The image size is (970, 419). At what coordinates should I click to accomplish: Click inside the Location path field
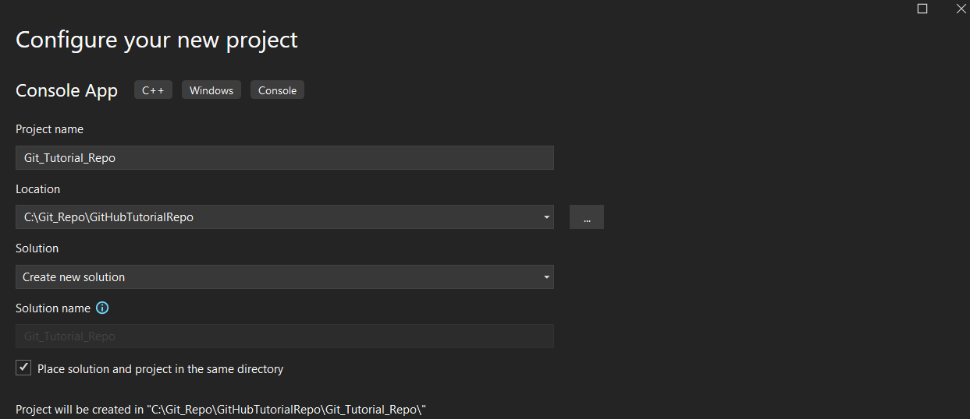pos(277,217)
